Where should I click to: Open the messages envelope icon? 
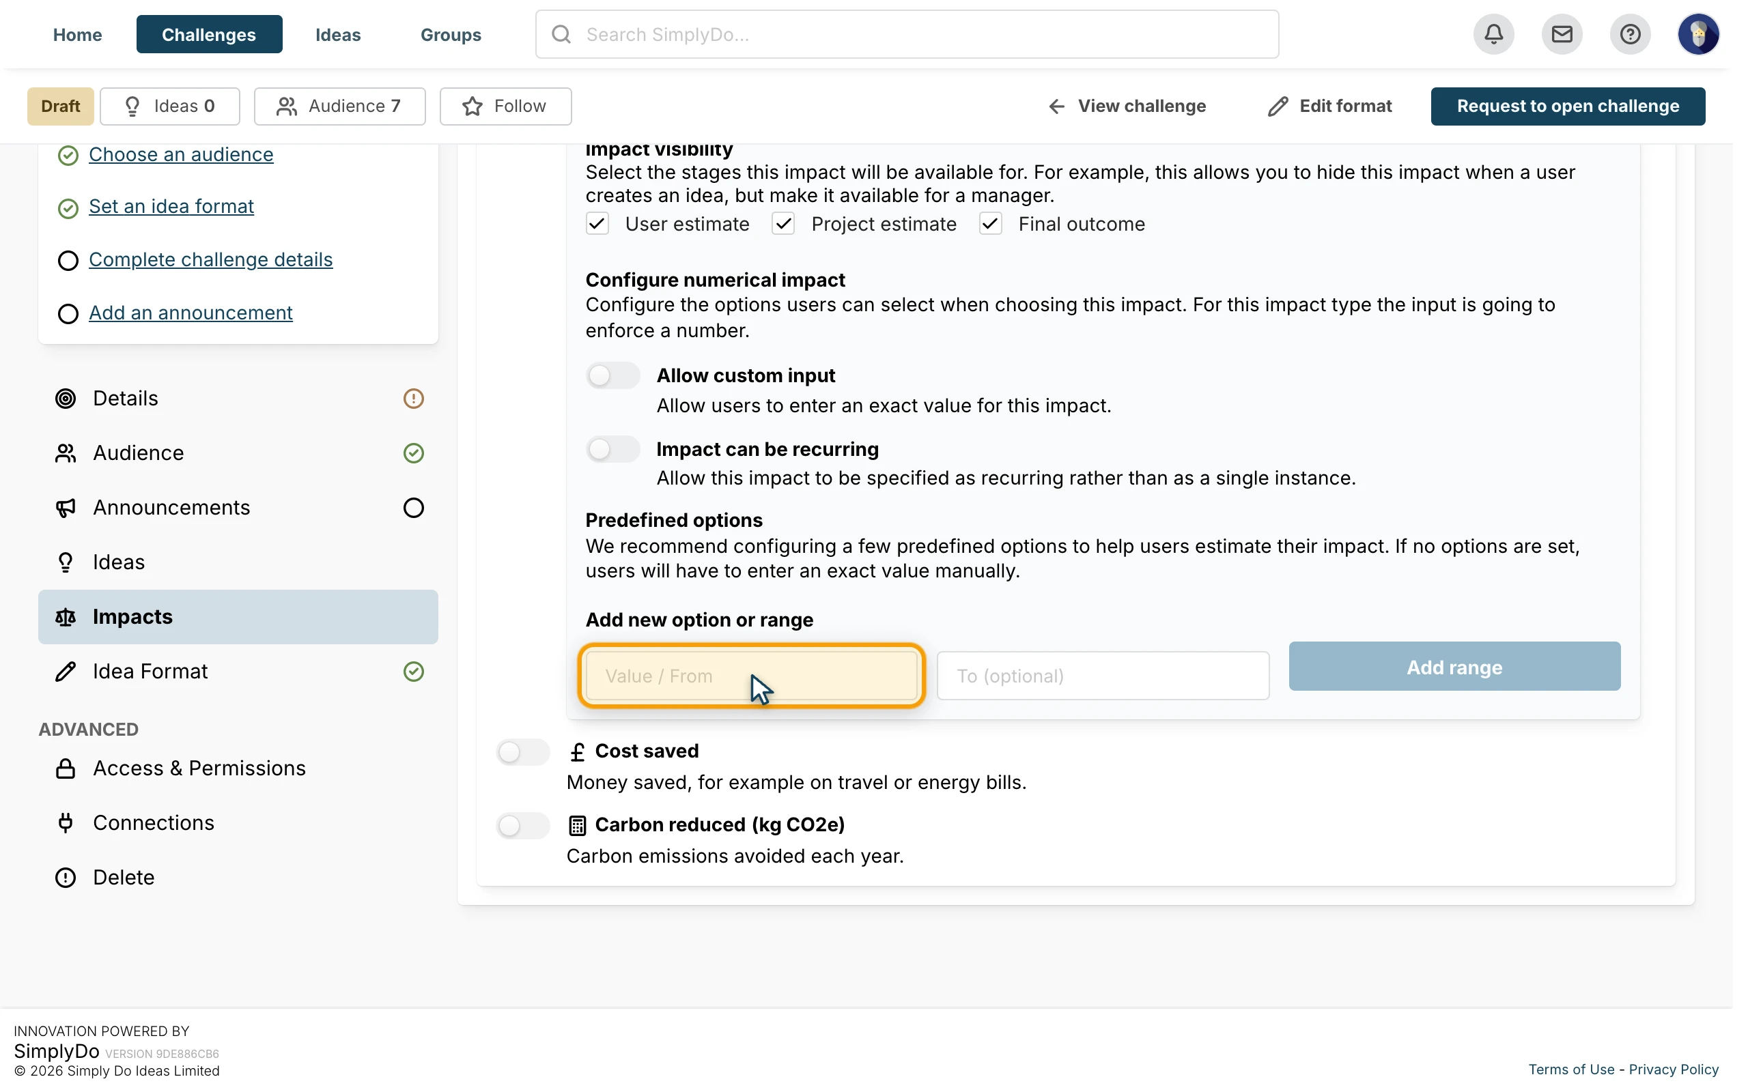1562,34
